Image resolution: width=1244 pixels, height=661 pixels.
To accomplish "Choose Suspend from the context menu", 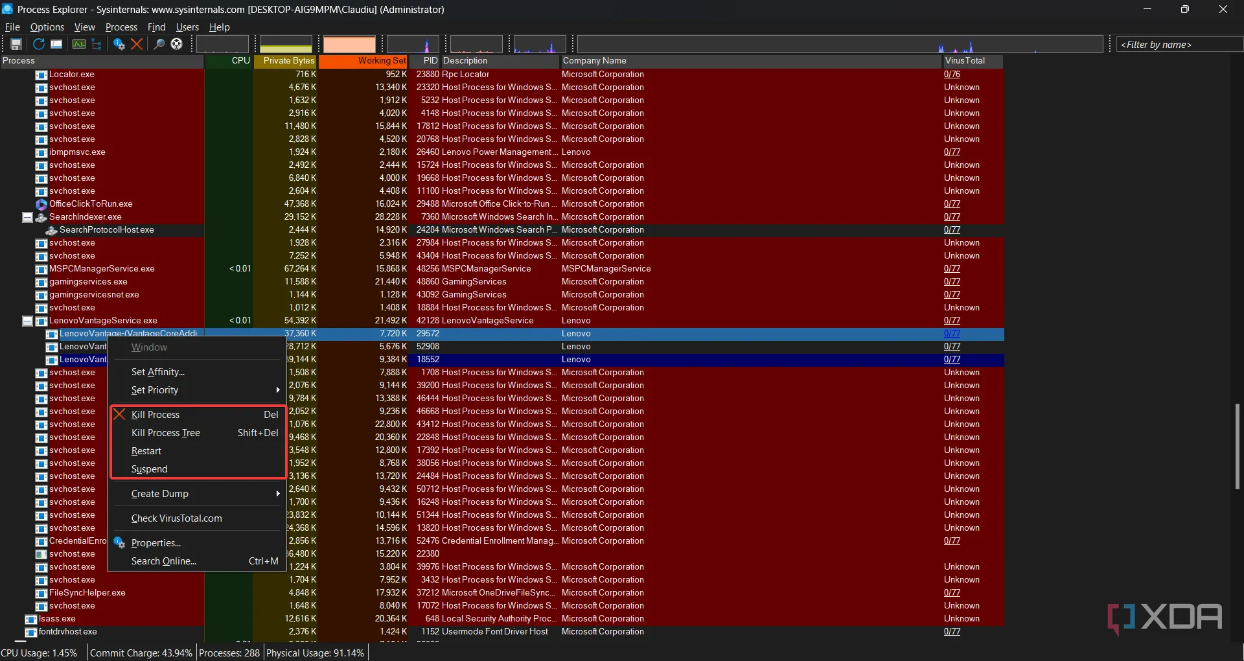I will click(198, 469).
